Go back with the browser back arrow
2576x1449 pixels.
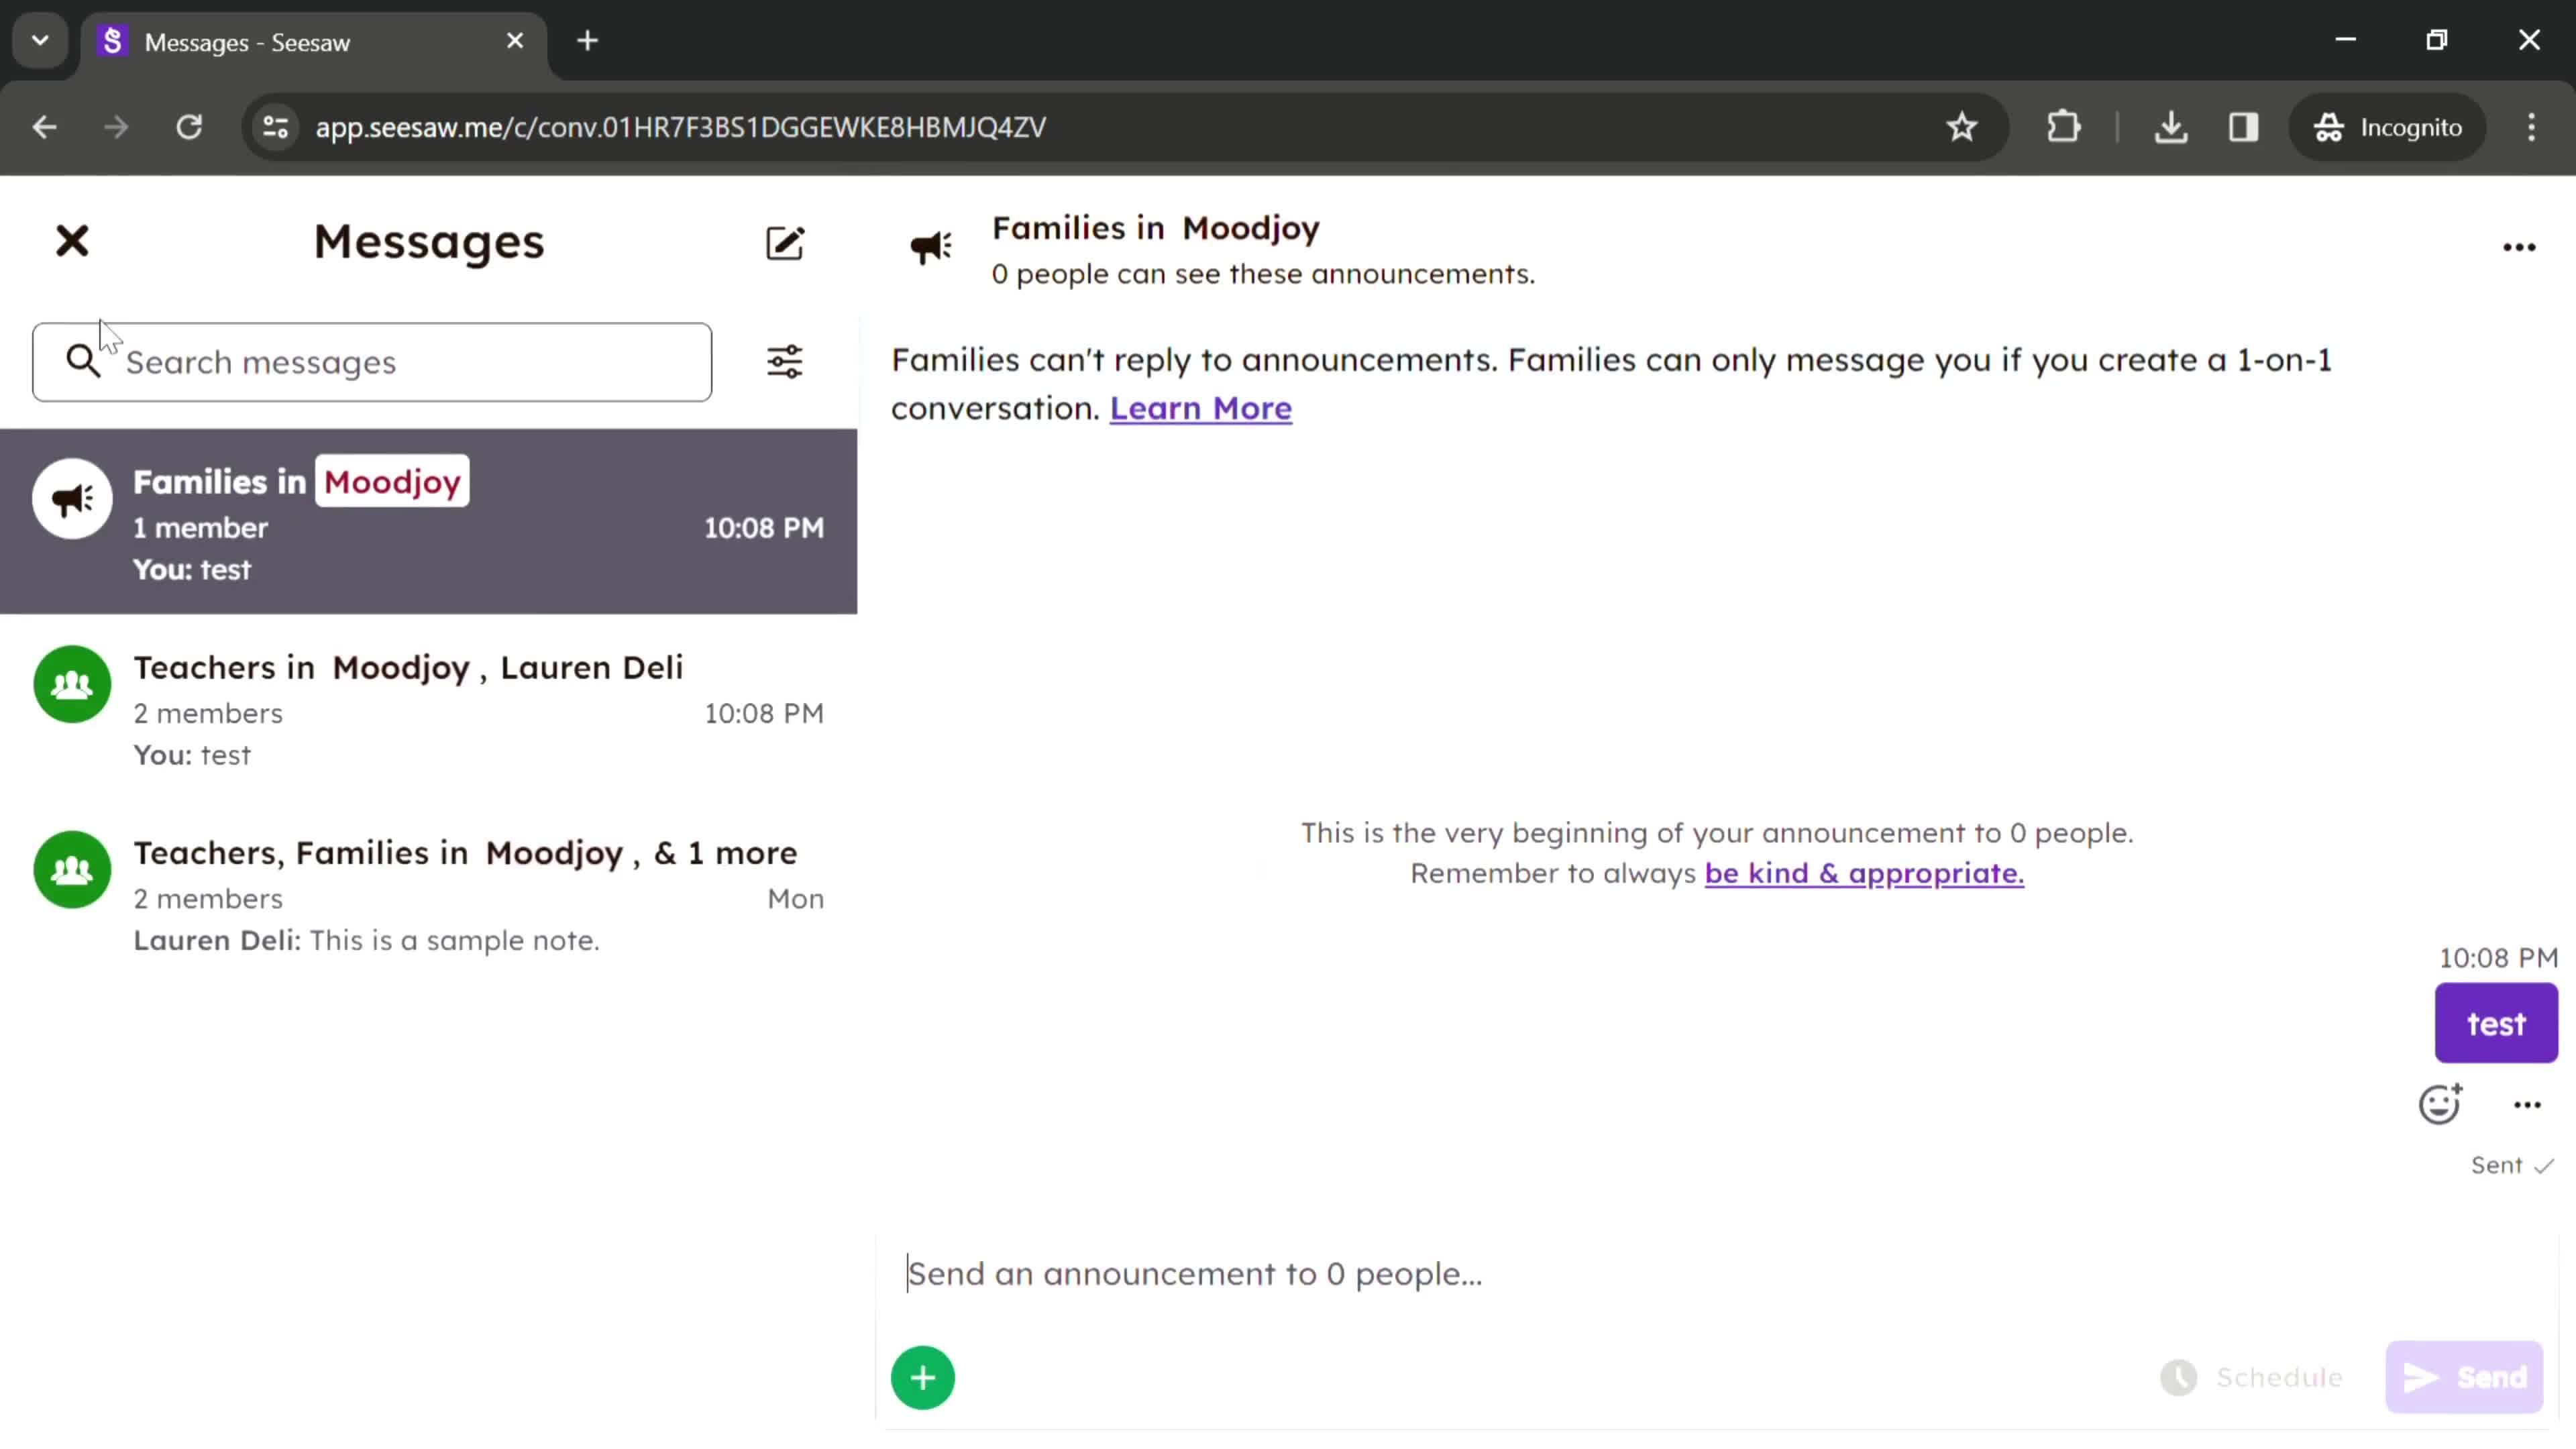pyautogui.click(x=44, y=127)
